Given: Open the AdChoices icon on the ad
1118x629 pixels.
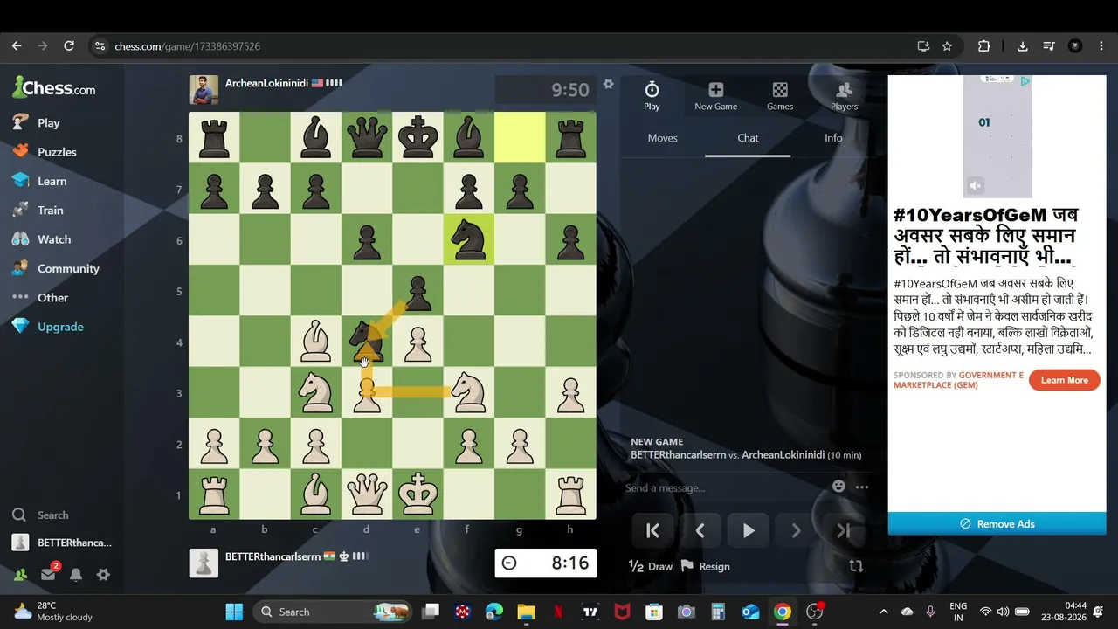Looking at the screenshot, I should (1025, 81).
